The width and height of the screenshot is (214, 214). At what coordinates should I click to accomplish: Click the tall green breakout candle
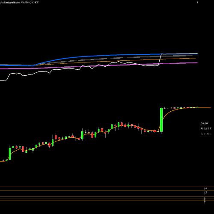(x=161, y=120)
